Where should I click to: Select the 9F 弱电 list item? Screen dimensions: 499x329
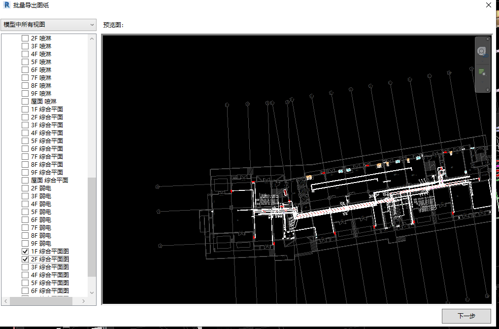click(x=41, y=243)
